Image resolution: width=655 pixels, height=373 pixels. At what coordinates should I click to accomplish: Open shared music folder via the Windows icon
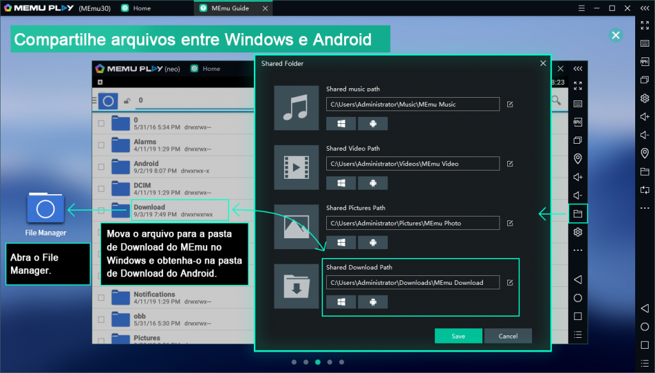pos(341,123)
